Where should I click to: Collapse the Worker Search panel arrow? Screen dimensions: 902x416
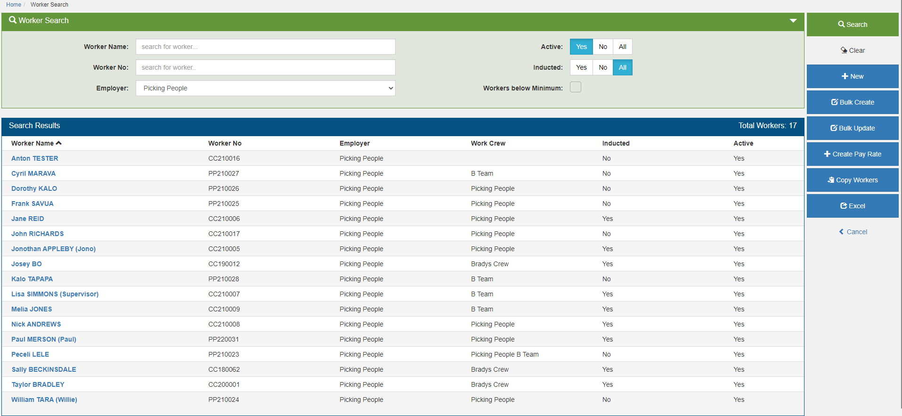pyautogui.click(x=793, y=21)
